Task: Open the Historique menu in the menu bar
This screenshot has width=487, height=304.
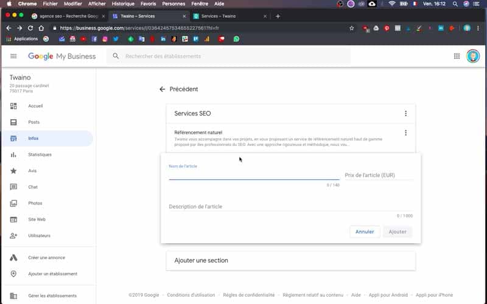Action: [x=123, y=4]
